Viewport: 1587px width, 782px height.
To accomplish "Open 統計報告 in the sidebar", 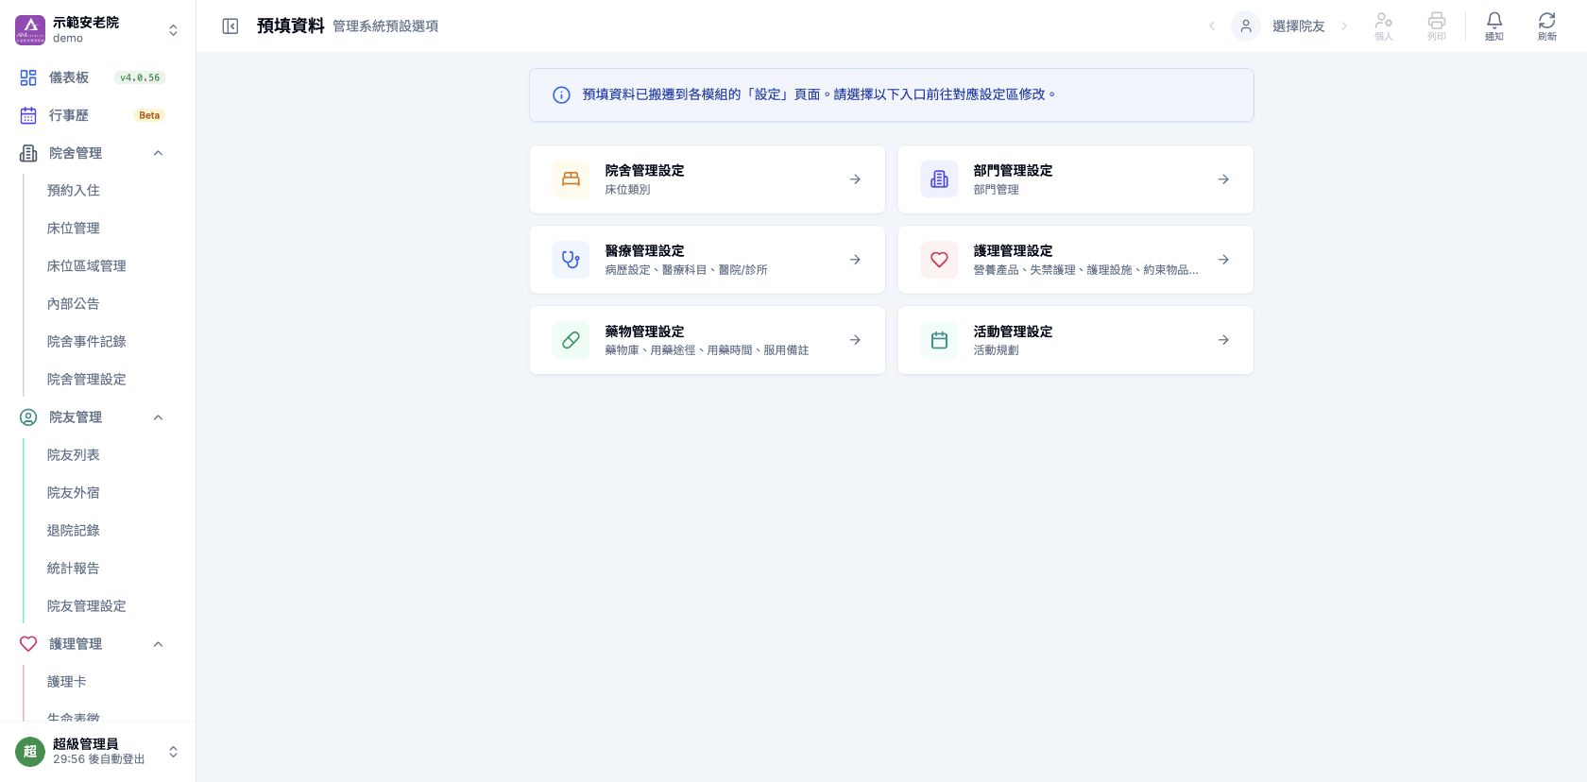I will pos(74,569).
